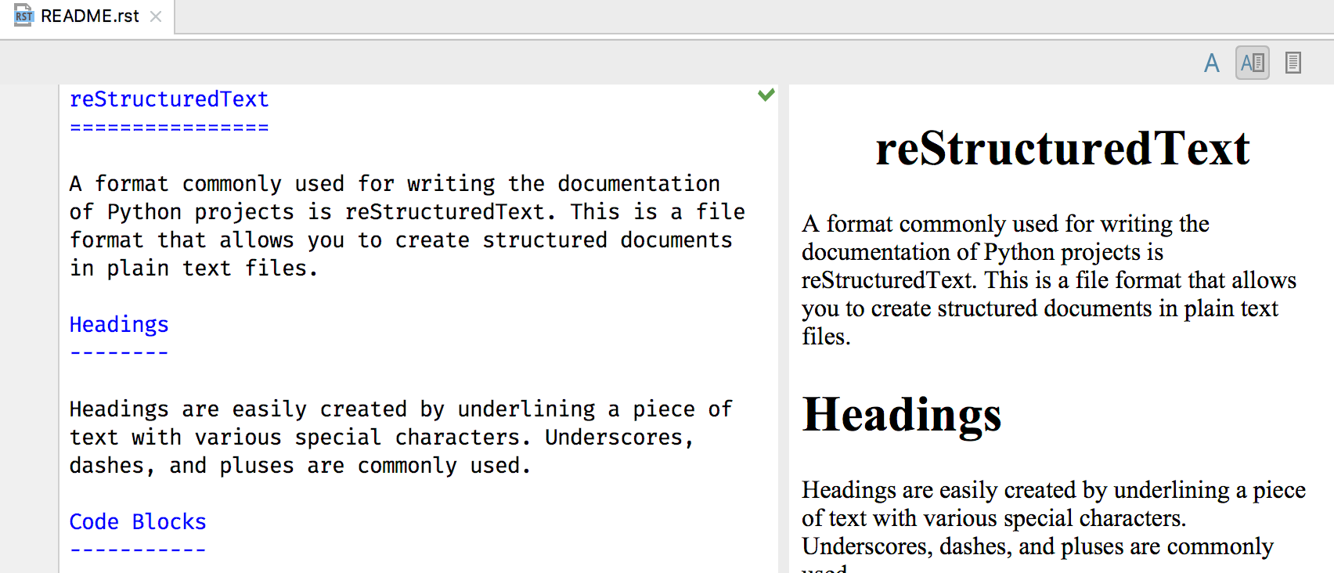
Task: Click the rendered 'Headings' preview heading
Action: (x=902, y=414)
